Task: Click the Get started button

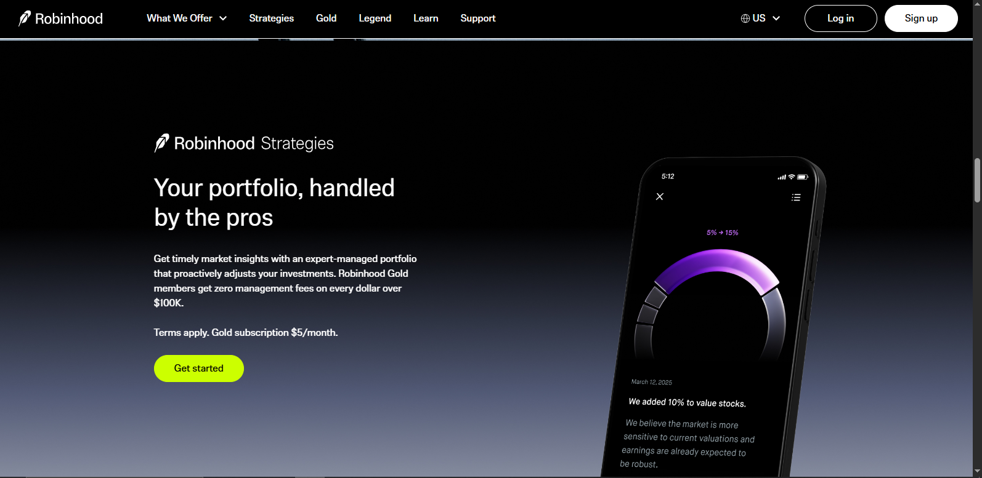Action: pos(199,368)
